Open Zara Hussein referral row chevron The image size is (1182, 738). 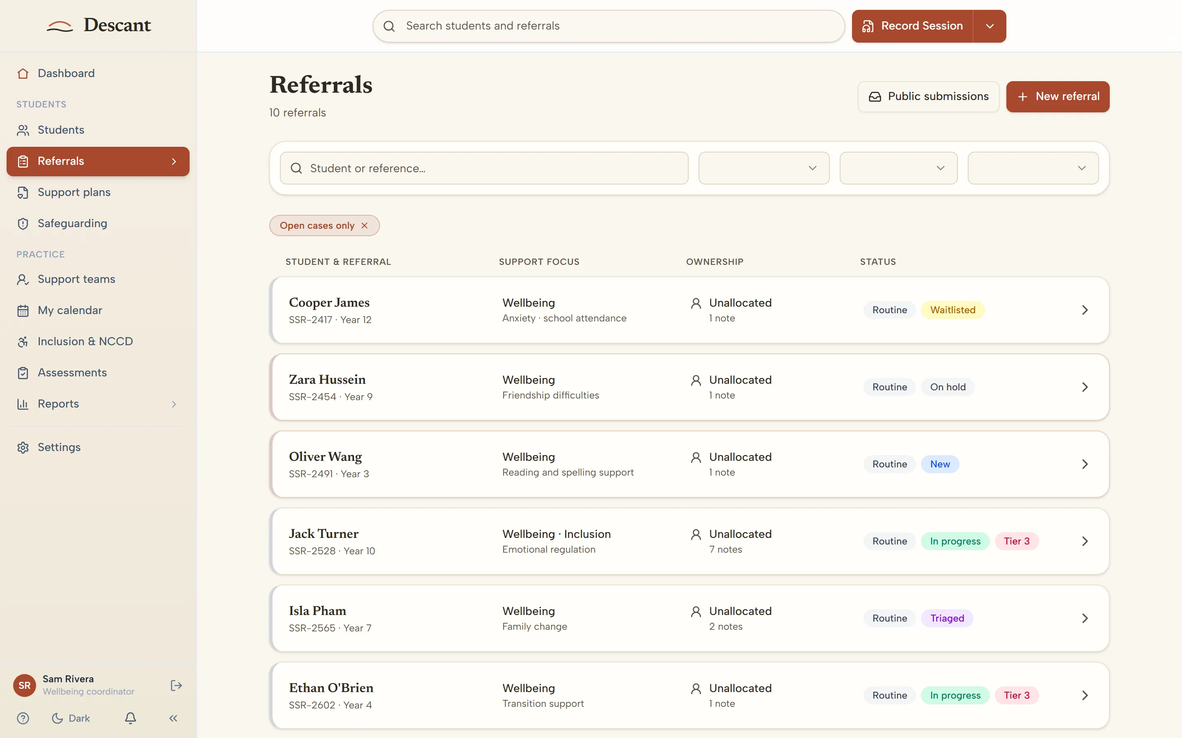pos(1085,387)
